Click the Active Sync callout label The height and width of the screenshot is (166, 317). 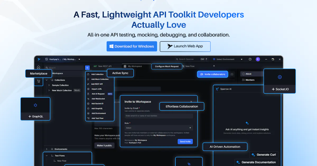(x=120, y=73)
